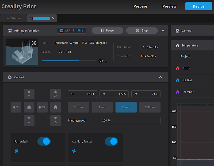Select the 1mm step size
Image resolution: width=214 pixels, height=166 pixels.
pos(102,107)
